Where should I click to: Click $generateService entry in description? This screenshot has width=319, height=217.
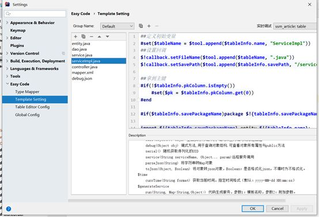pyautogui.click(x=153, y=186)
